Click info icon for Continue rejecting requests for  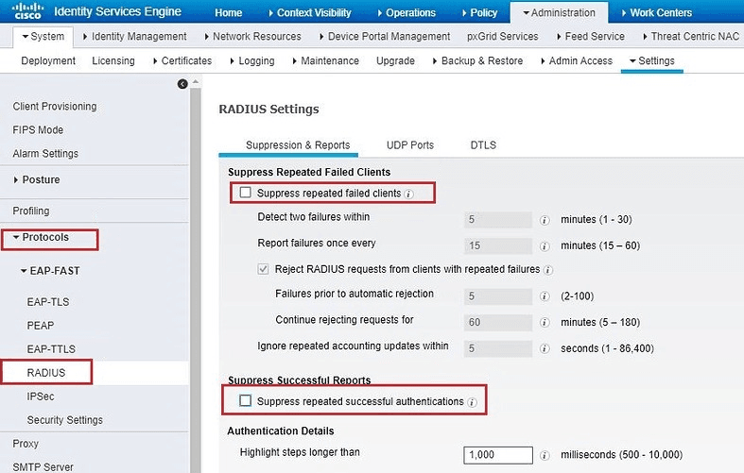(545, 321)
